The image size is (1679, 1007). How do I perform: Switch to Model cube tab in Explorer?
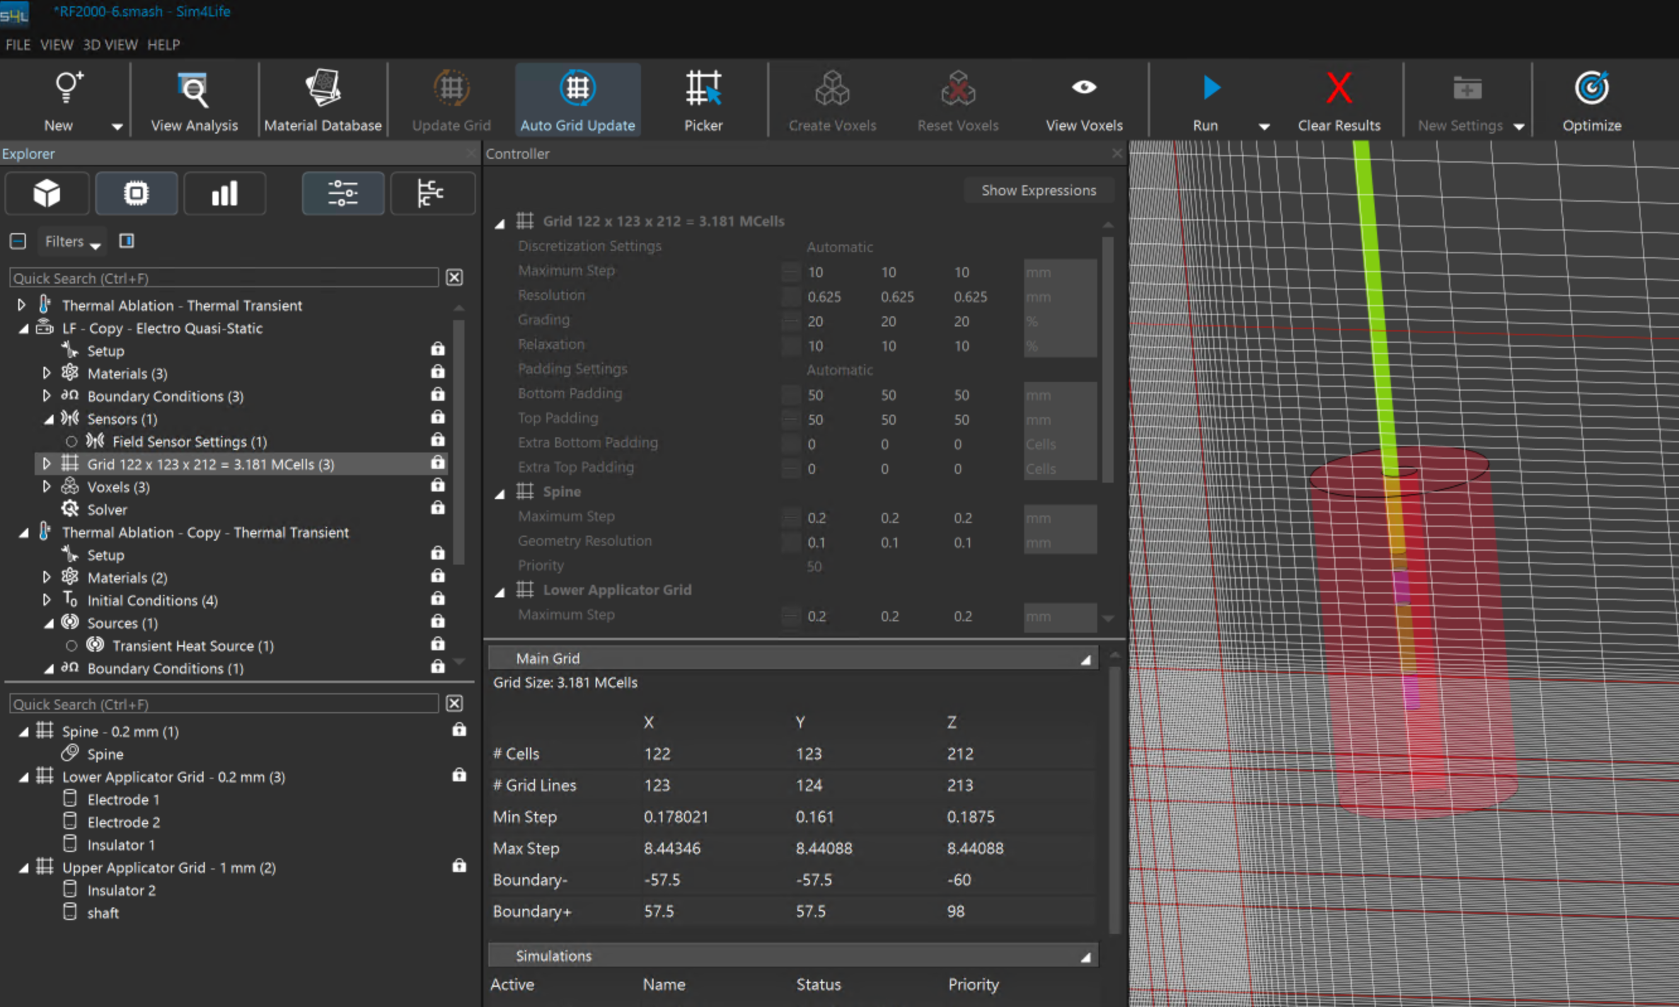pyautogui.click(x=47, y=193)
